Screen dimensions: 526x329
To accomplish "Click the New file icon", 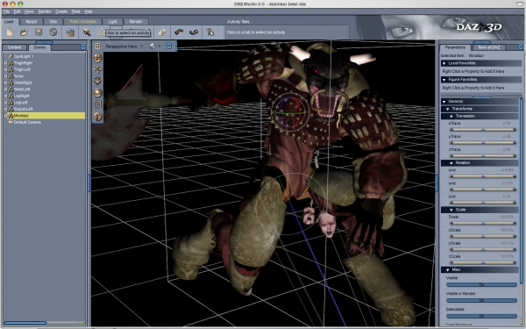I will tap(10, 32).
